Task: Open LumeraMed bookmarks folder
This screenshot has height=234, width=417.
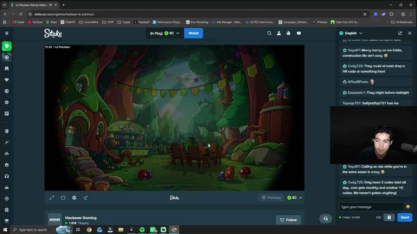Action: (89, 22)
